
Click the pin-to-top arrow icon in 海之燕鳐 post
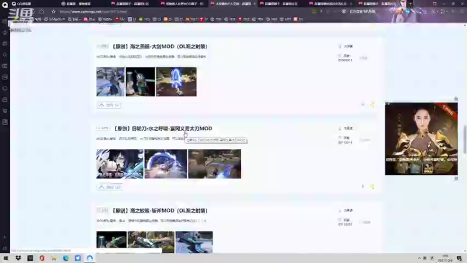[363, 105]
